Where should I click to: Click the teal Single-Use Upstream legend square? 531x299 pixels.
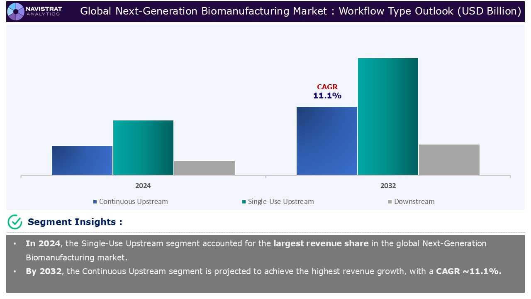244,202
